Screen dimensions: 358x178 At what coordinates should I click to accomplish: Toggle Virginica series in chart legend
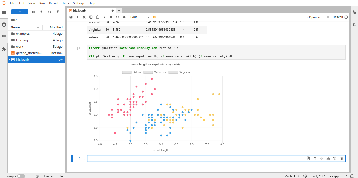179,72
